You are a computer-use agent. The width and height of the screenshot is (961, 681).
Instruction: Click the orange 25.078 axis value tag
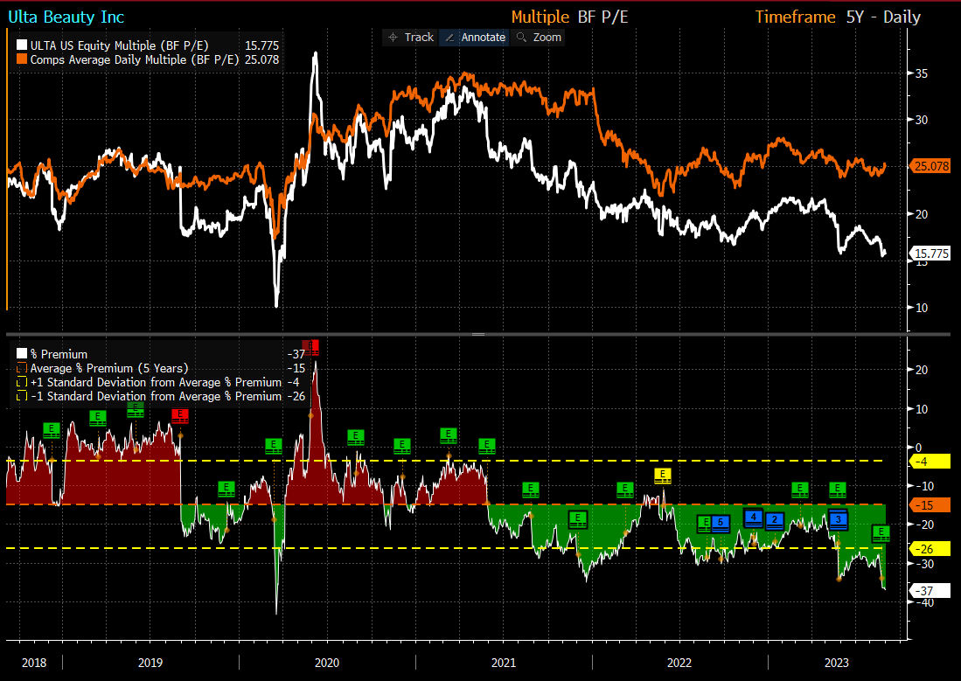tap(931, 166)
